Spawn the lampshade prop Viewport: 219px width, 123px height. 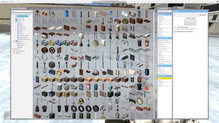96,43
